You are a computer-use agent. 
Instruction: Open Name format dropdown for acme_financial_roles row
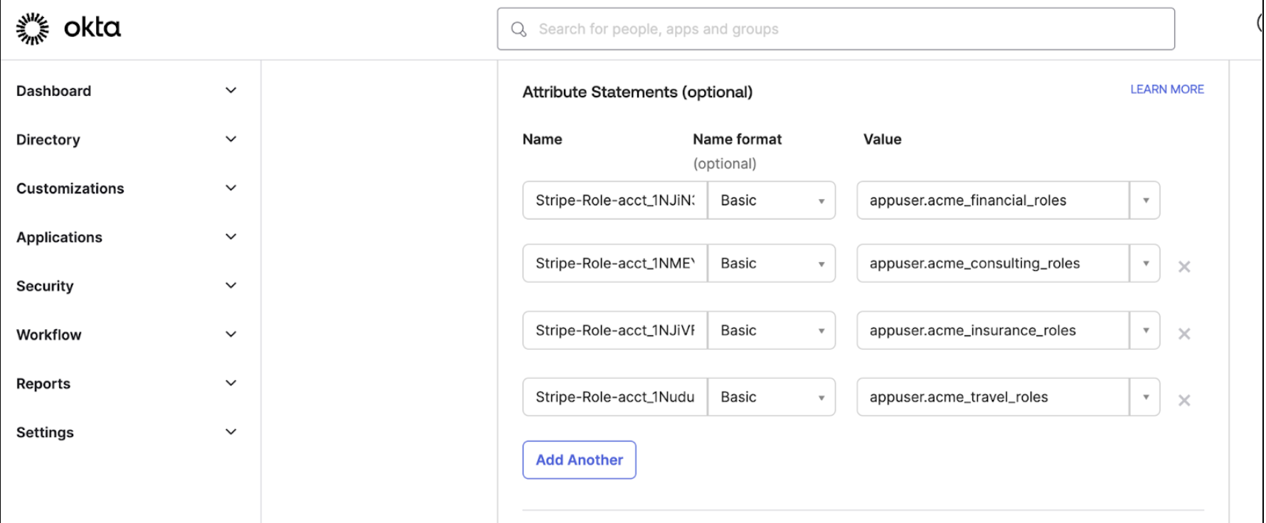[772, 200]
